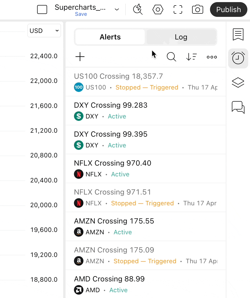Open Quick search lightning icon
The height and width of the screenshot is (298, 250).
tap(138, 9)
